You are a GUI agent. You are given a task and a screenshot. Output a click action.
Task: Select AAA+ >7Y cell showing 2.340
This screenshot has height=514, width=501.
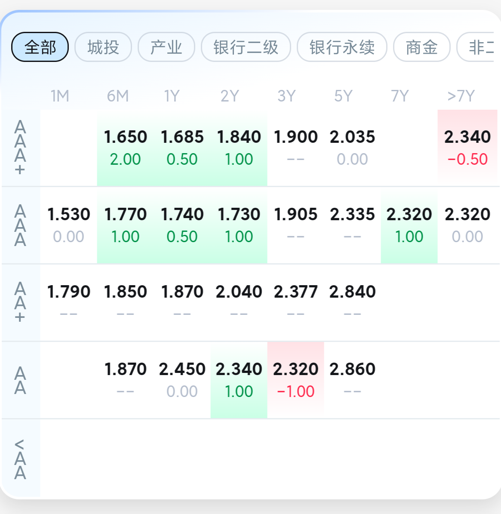coord(467,148)
